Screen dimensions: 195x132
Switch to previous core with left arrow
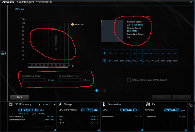click(39, 104)
